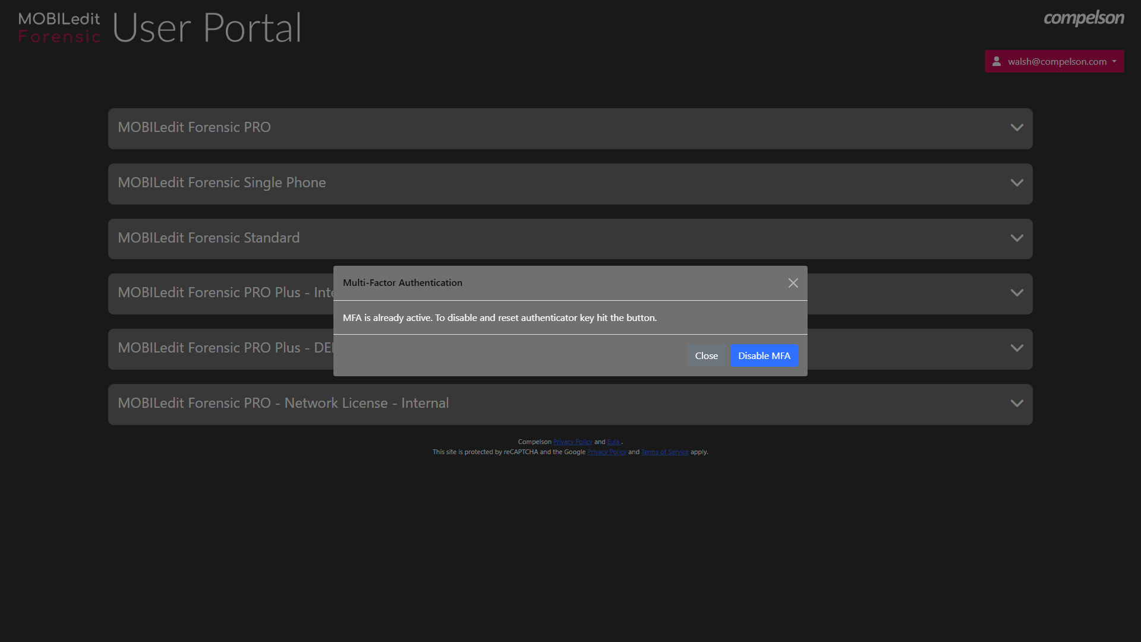Image resolution: width=1141 pixels, height=642 pixels.
Task: Click the User Portal heading
Action: 207,27
